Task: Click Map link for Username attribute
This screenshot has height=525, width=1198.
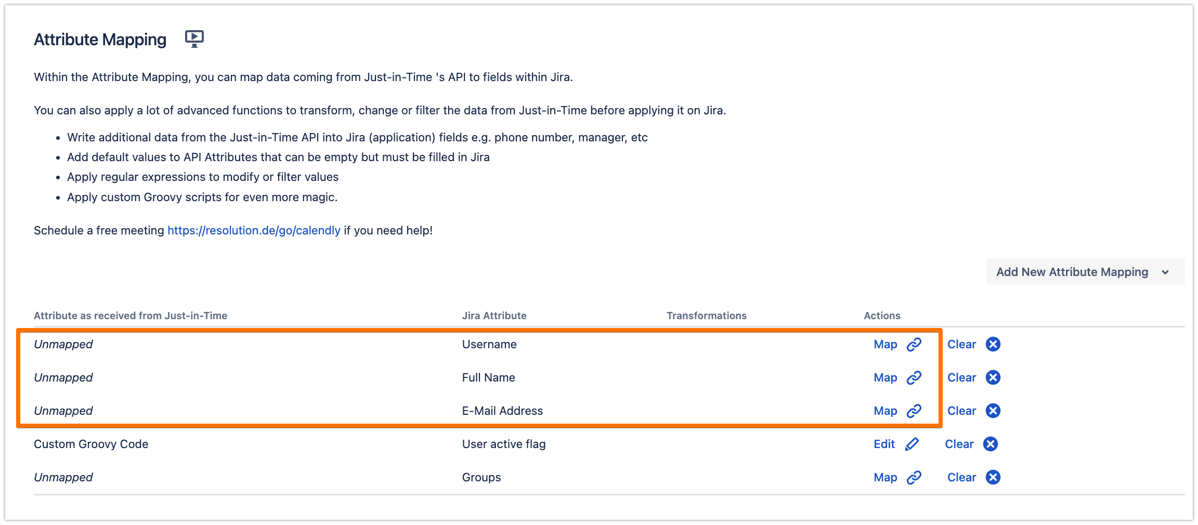Action: (x=885, y=345)
